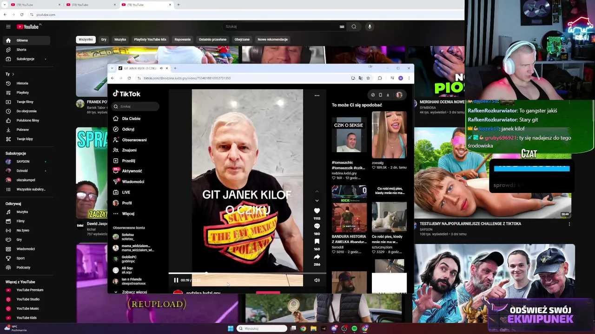Click the TikTok logo
The height and width of the screenshot is (334, 595).
click(x=126, y=94)
